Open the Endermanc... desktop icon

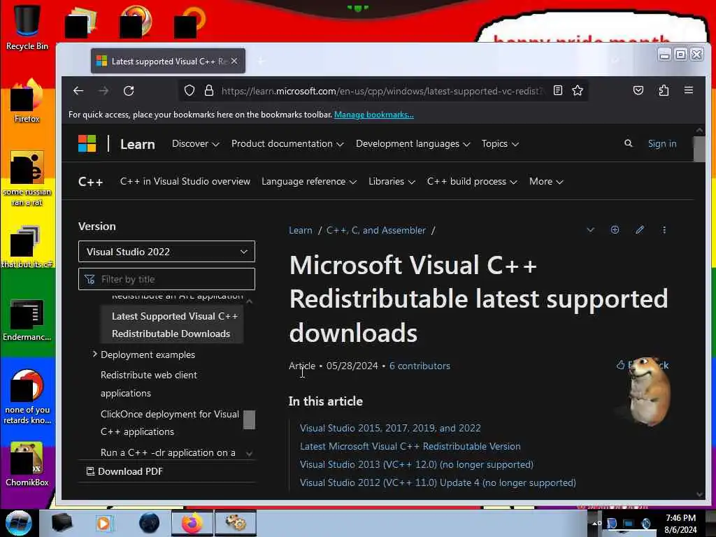click(27, 320)
